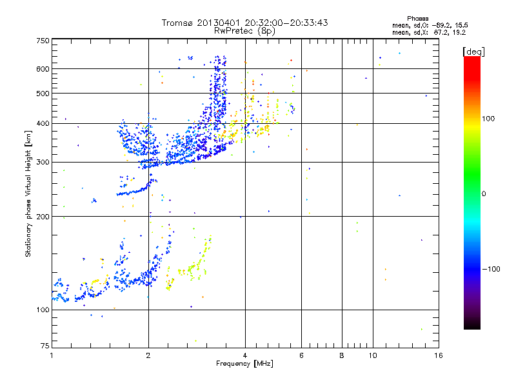The image size is (516, 387).
Task: Click the '500' y-axis tick label
Action: coord(43,94)
